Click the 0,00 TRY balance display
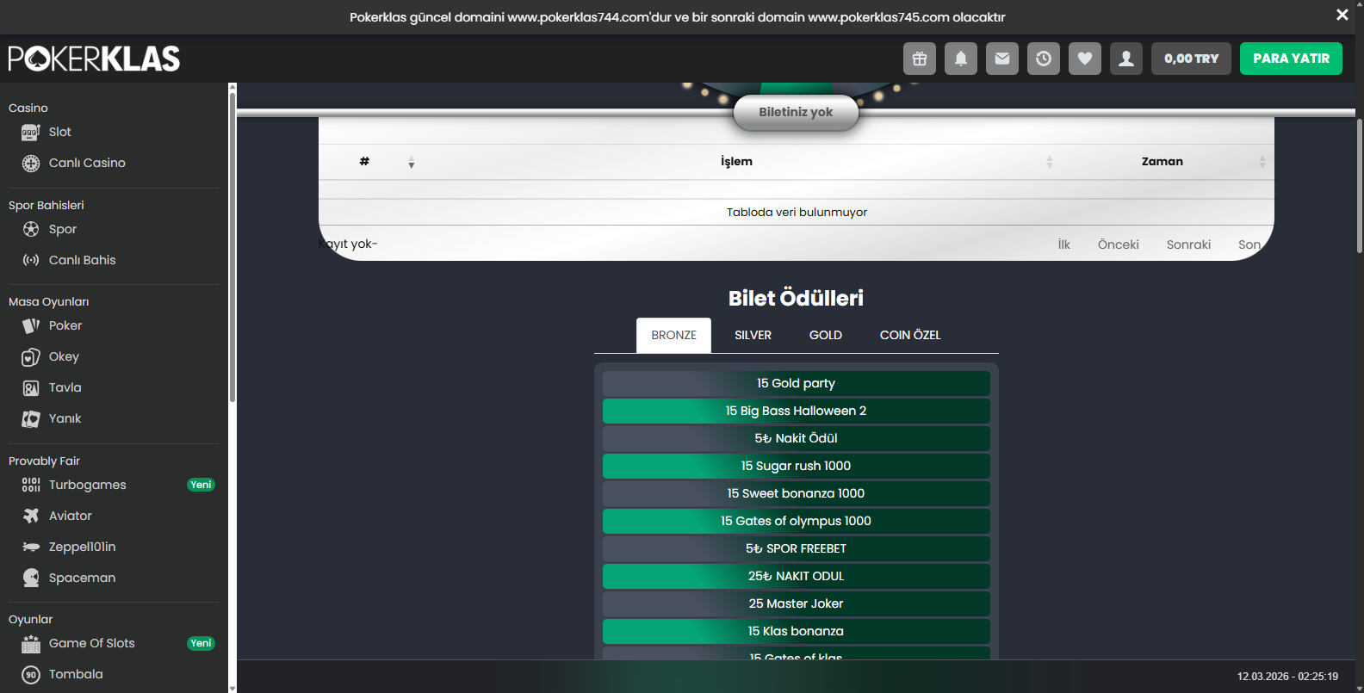 (1191, 59)
